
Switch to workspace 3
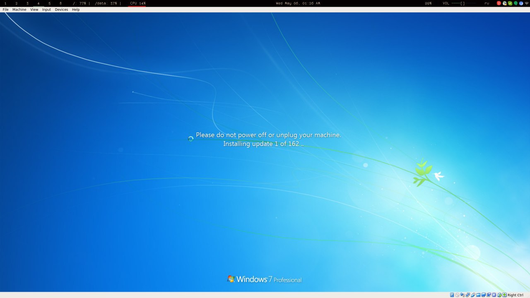pyautogui.click(x=27, y=3)
